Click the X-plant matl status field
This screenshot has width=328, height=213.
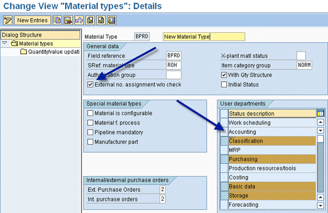tap(301, 56)
